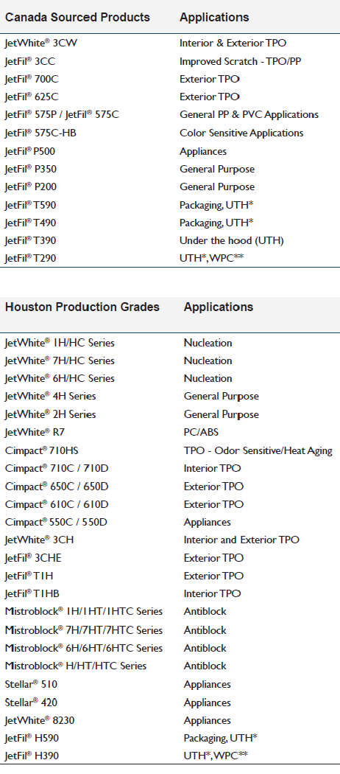Select Cimpact 710HS product row
The height and width of the screenshot is (774, 340).
coord(170,450)
